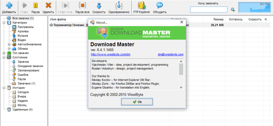274x126 pixels.
Task: Select the Состояние tree node
Action: pos(20,57)
